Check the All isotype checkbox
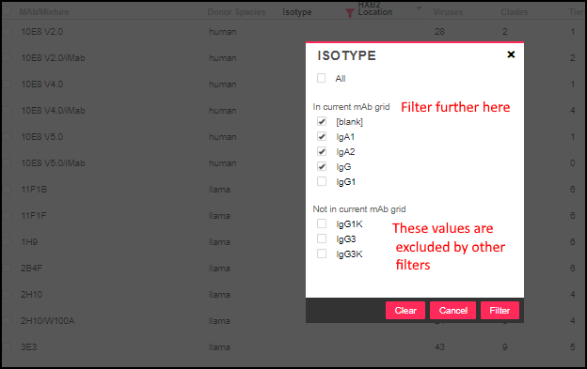The height and width of the screenshot is (369, 587). coord(321,78)
